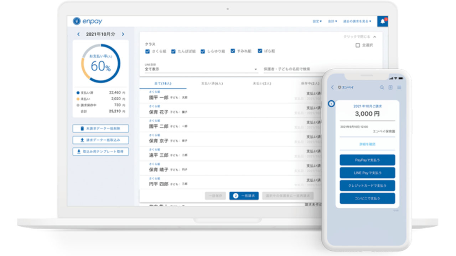Tap sender avatar beside phone invoice message
The width and height of the screenshot is (456, 256).
(x=331, y=104)
